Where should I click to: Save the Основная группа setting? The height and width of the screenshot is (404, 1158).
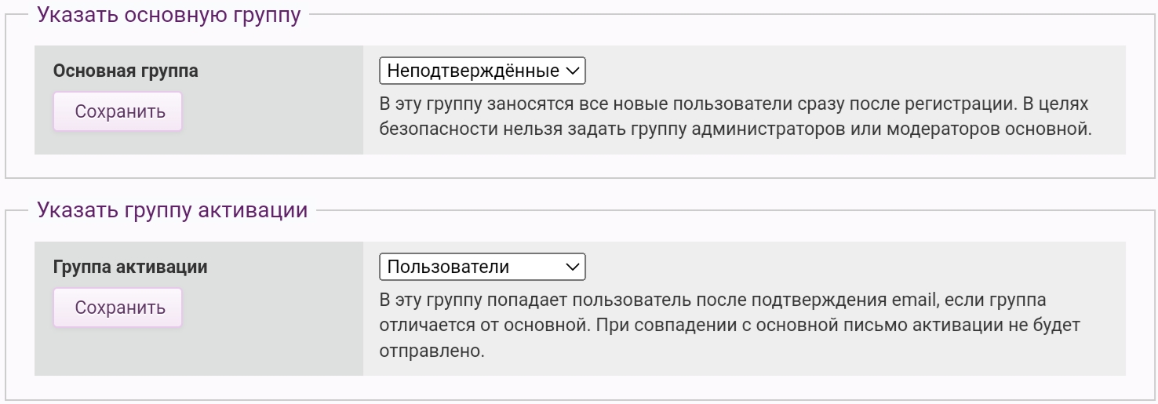118,111
